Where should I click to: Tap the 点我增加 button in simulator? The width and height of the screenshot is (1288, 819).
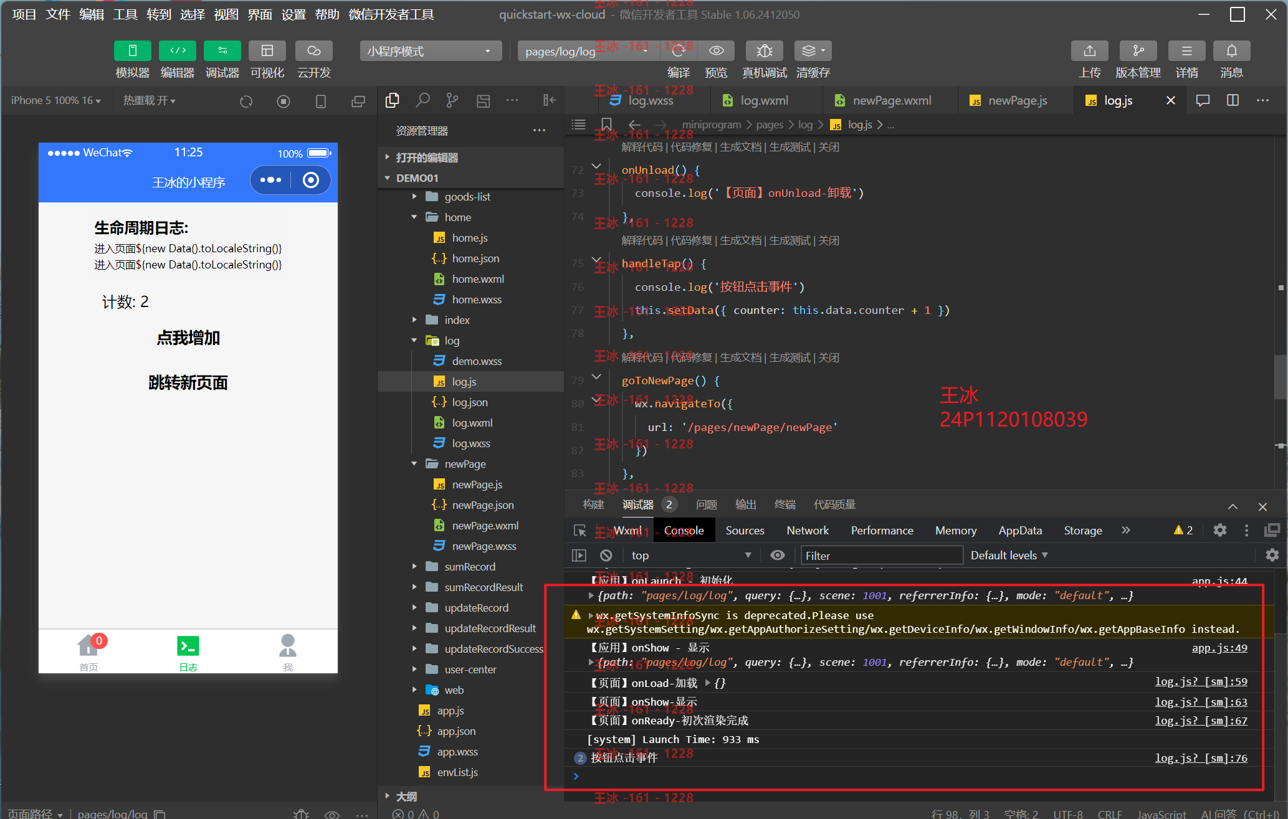click(x=188, y=338)
